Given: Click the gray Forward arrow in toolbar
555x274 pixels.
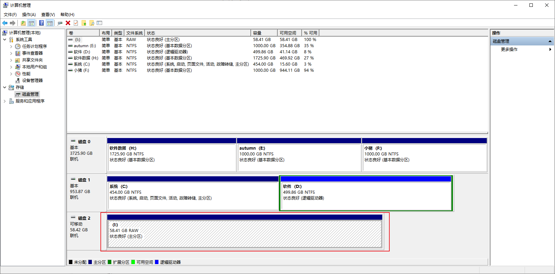Looking at the screenshot, I should click(x=13, y=23).
